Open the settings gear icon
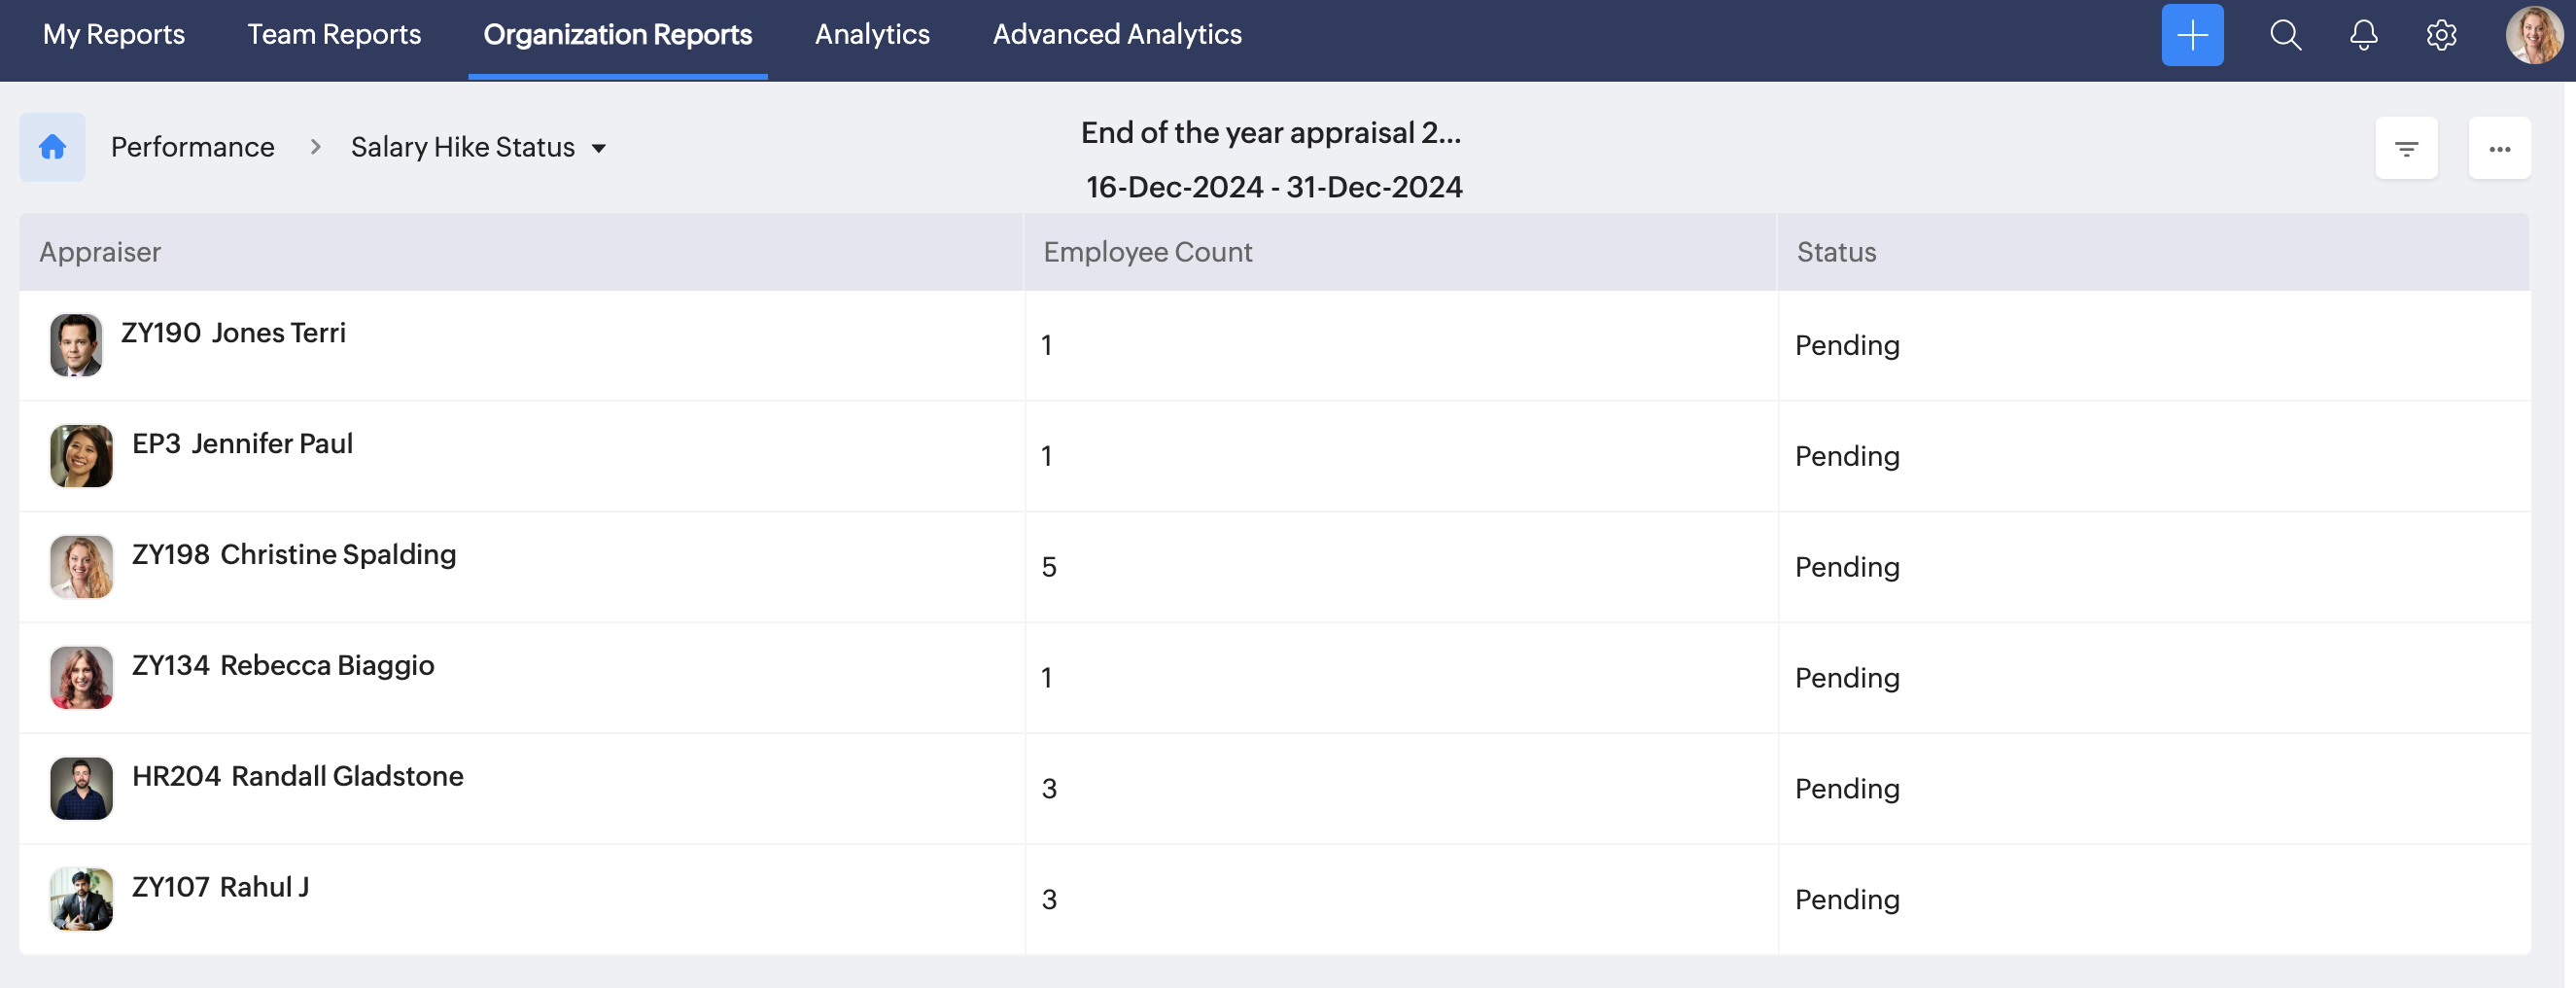The image size is (2576, 988). tap(2441, 35)
